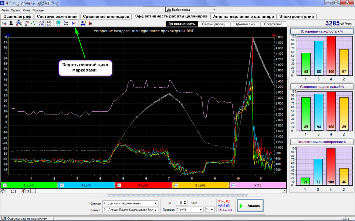Screen dimensions: 355x221
Task: Click the VVTi toolbar icon
Action: (x=41, y=23)
